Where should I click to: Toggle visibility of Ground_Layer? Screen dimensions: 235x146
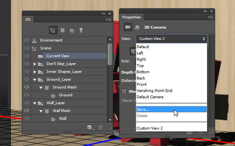tap(27, 79)
